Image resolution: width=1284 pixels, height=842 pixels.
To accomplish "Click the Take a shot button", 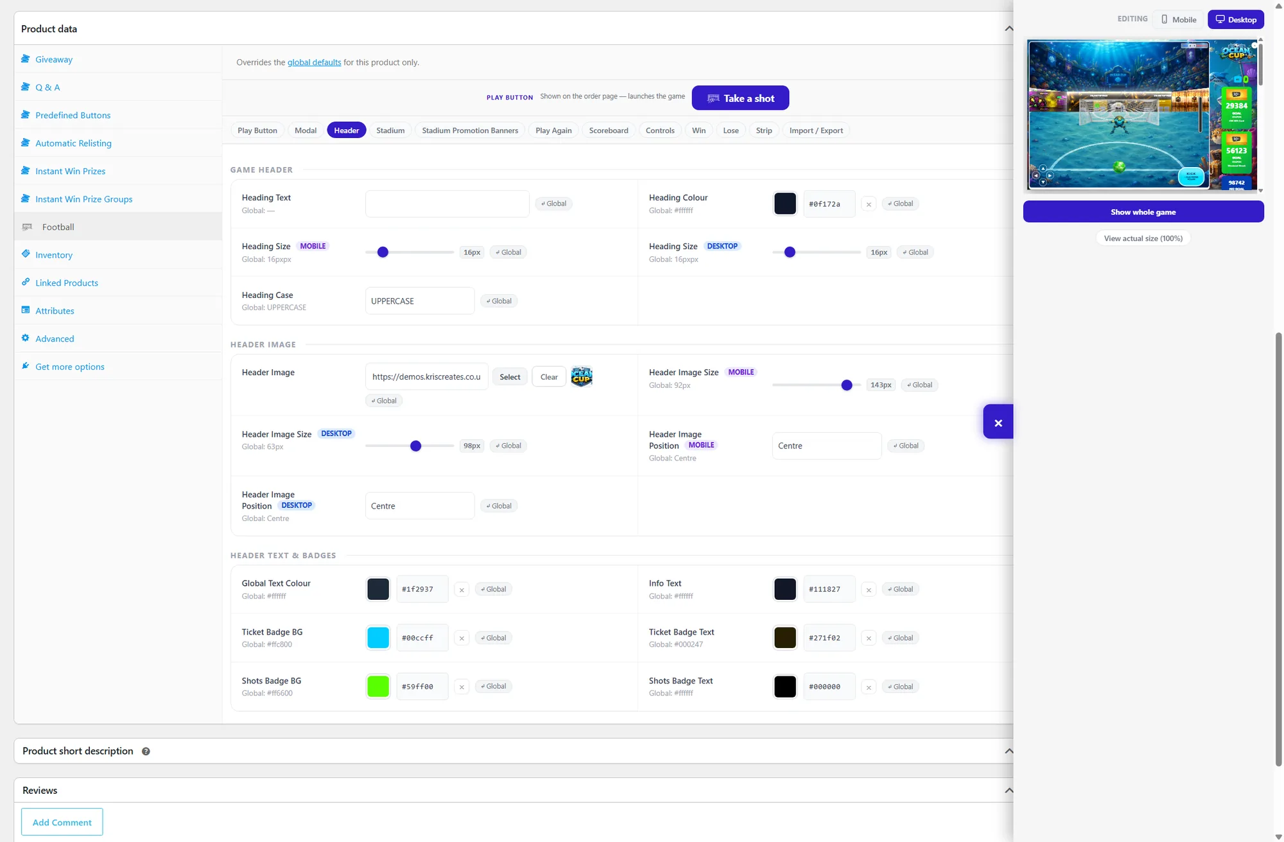I will click(740, 98).
